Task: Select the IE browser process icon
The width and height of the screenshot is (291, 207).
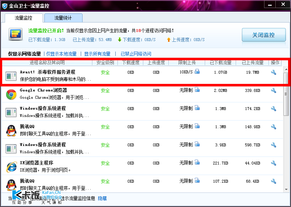Action: tap(11, 167)
